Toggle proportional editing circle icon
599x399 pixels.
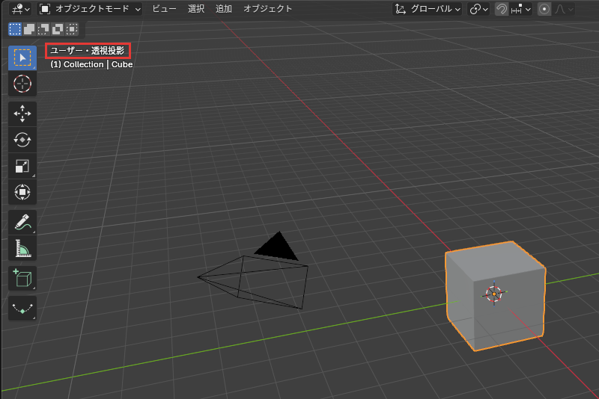(x=544, y=9)
